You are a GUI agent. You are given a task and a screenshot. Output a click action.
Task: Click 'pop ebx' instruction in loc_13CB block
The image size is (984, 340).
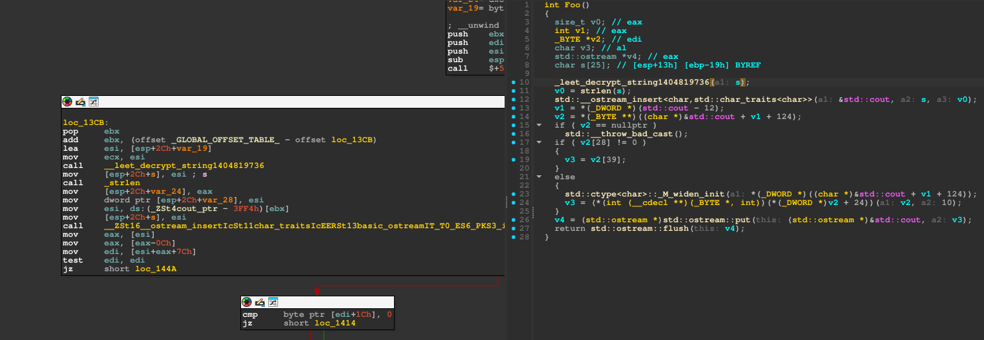91,131
